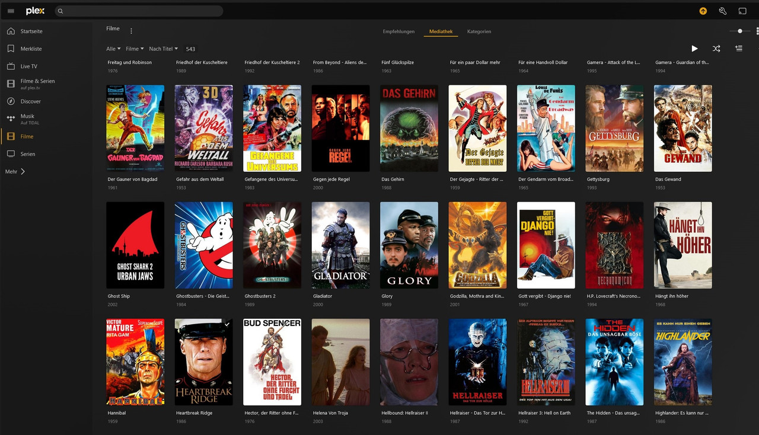The height and width of the screenshot is (435, 759).
Task: Open Der Gendarm vom Broadway poster
Action: [546, 128]
